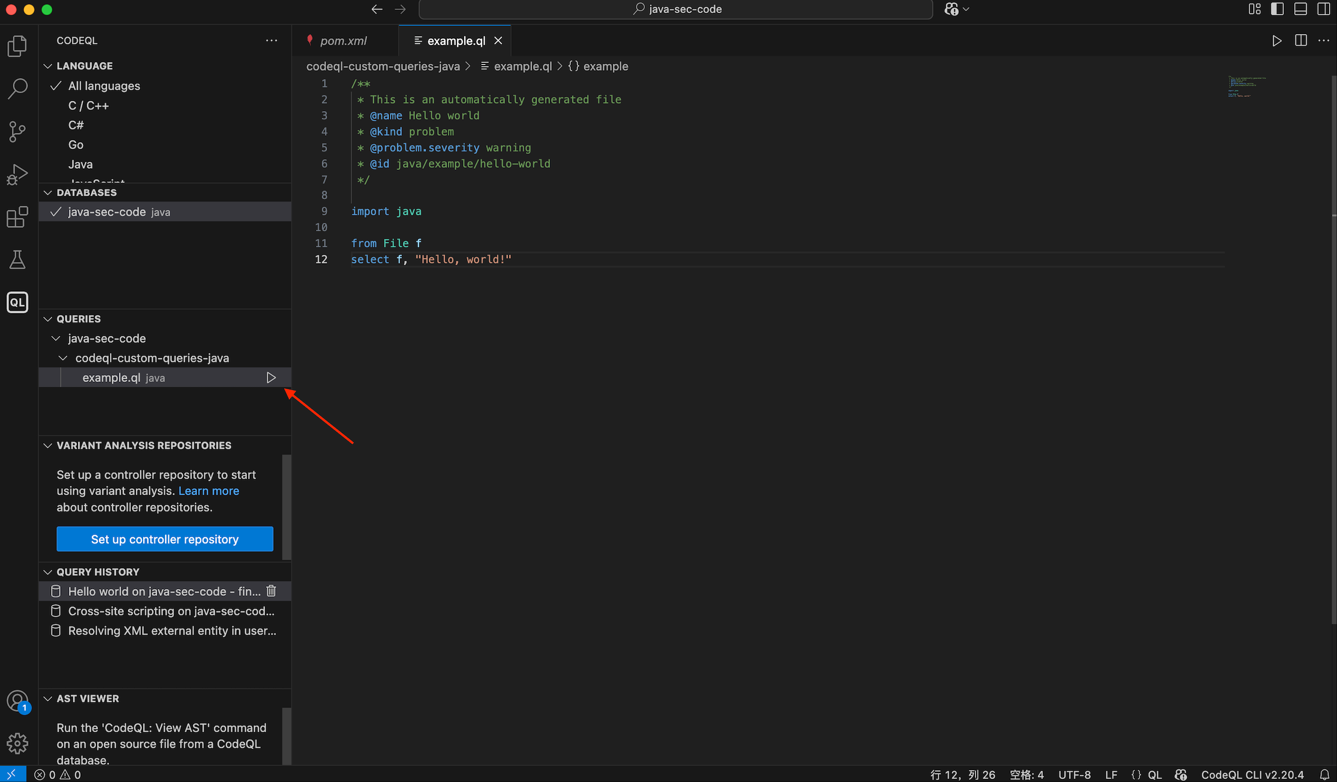
Task: Run example.ql query from Queries list
Action: click(271, 378)
